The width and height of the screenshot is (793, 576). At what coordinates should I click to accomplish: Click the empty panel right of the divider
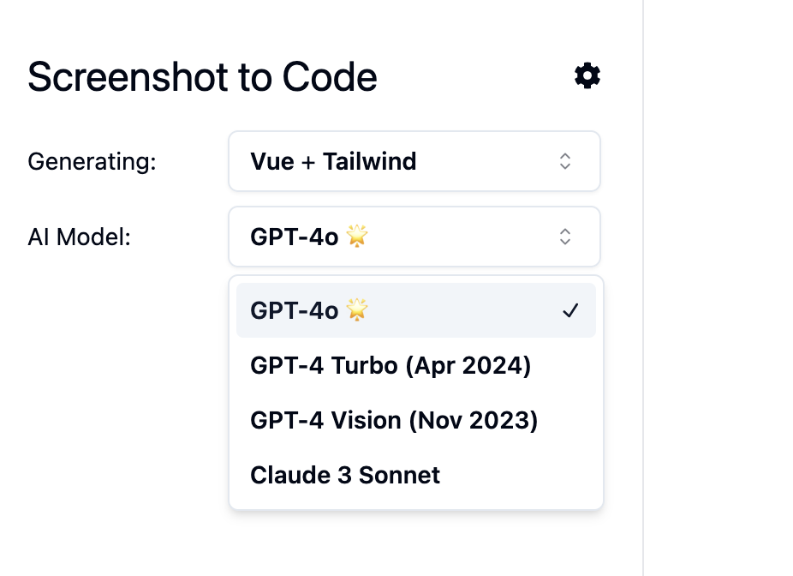[718, 288]
